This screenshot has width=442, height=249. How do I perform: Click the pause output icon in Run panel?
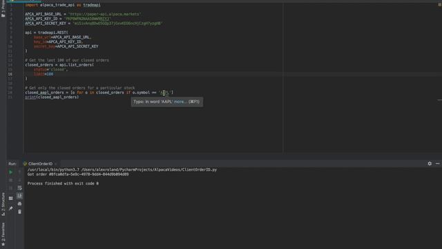click(x=10, y=187)
